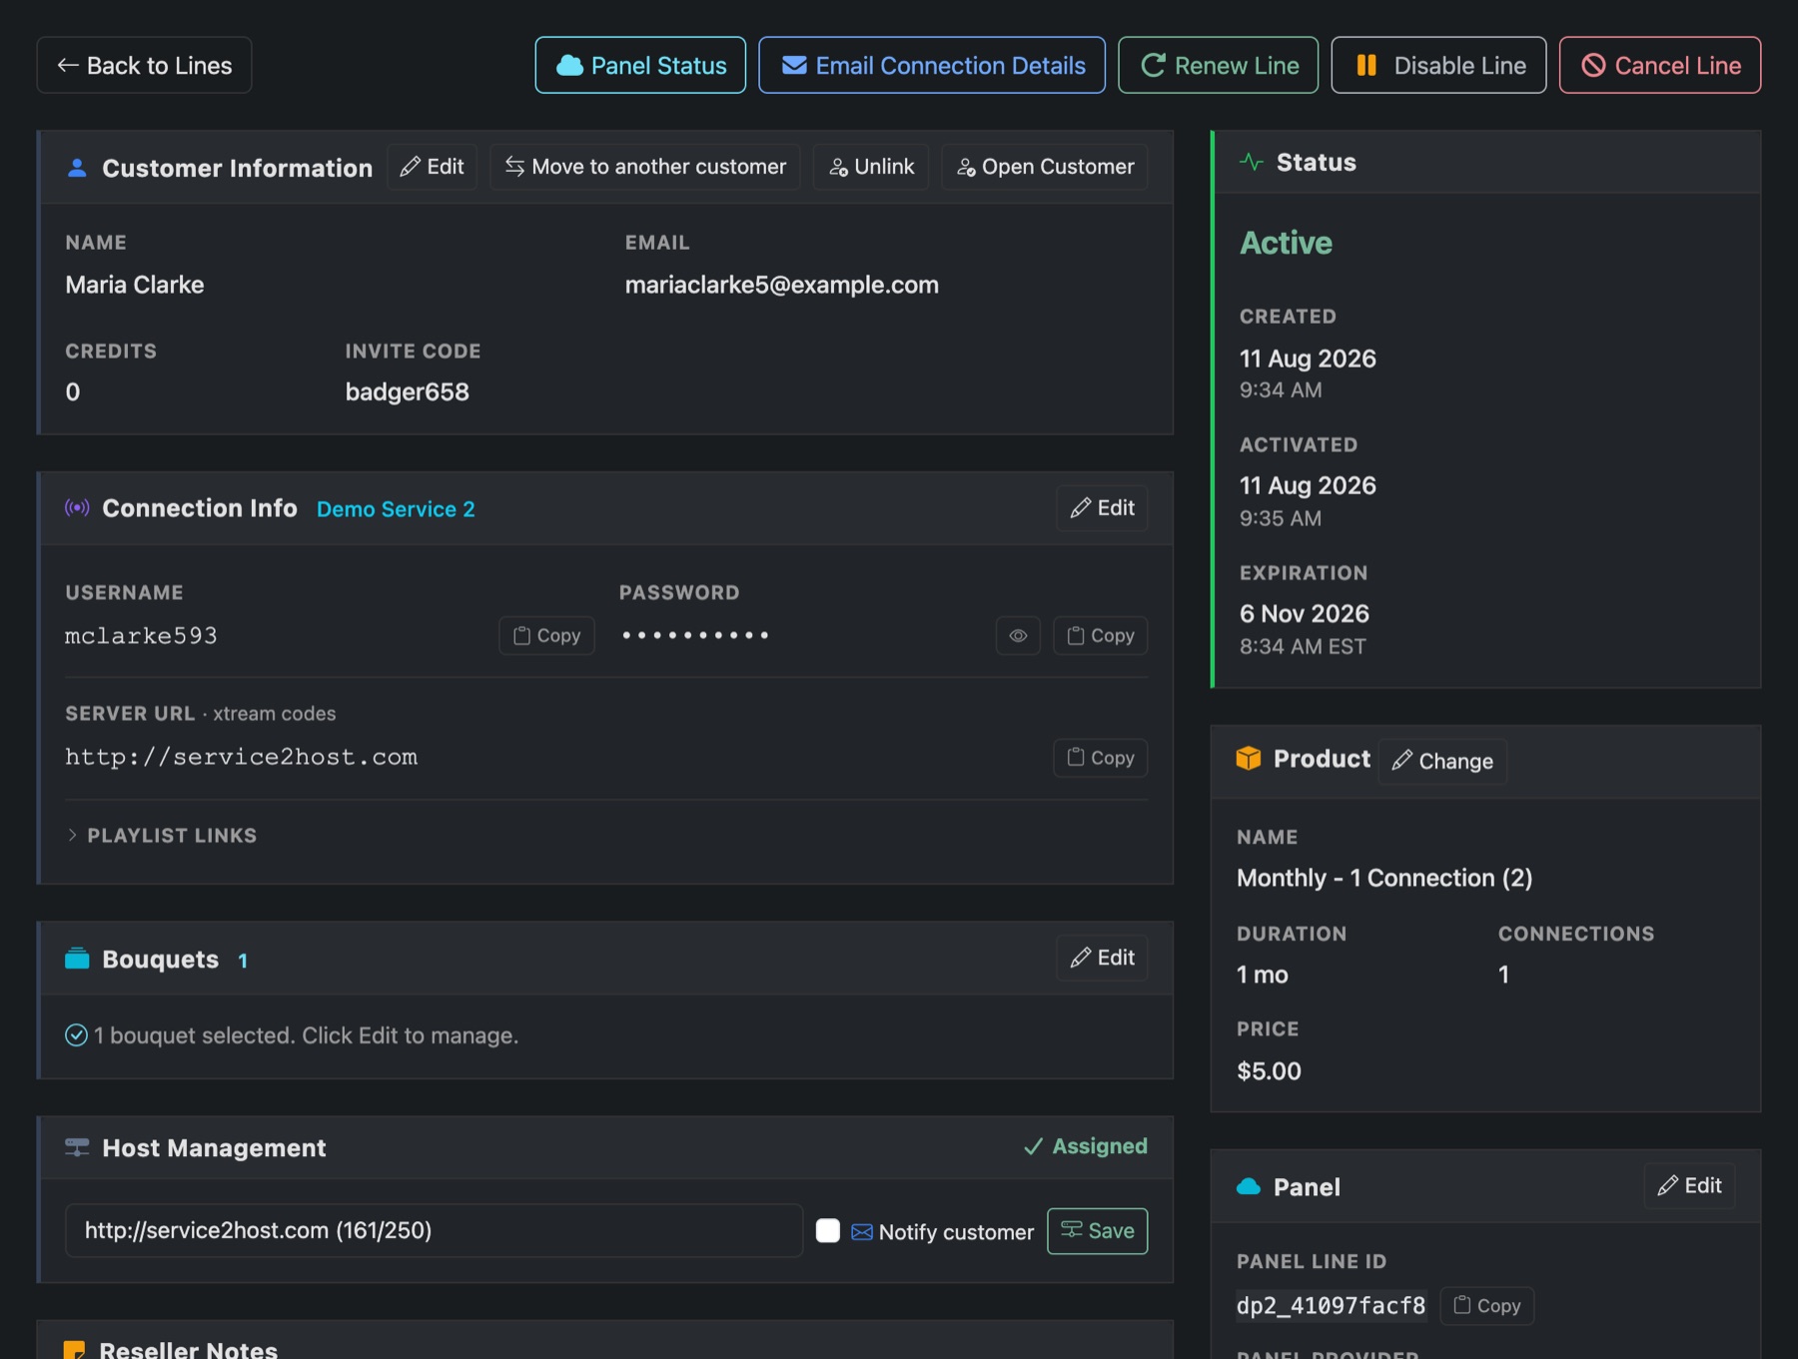Click the Reseller Notes icon
The height and width of the screenshot is (1359, 1798).
pos(75,1350)
